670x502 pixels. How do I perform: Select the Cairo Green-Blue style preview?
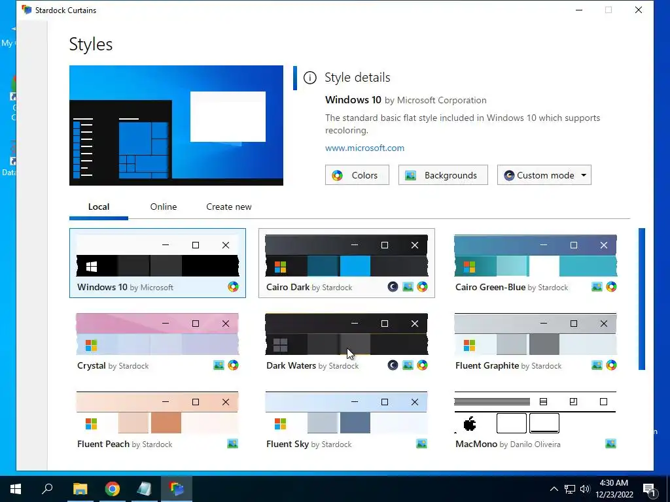click(535, 256)
